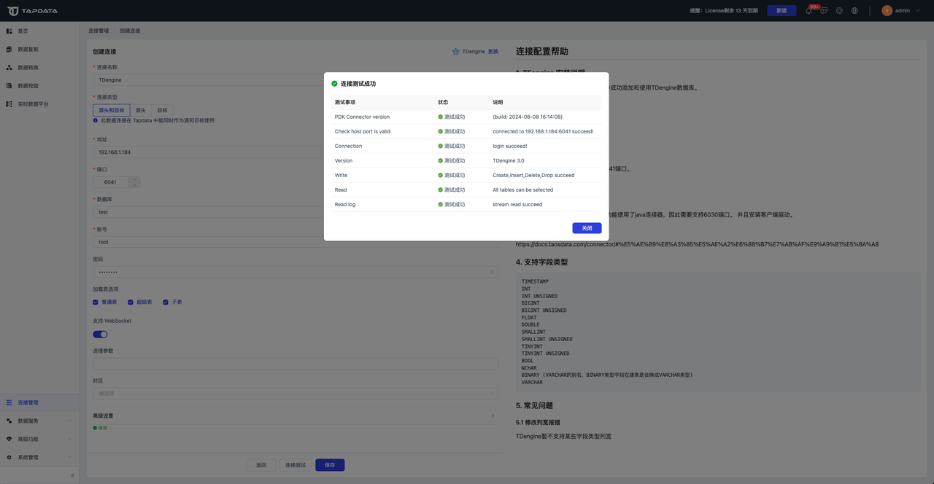Go to 连接管理 in the breadcrumb
Image resolution: width=934 pixels, height=484 pixels.
pyautogui.click(x=99, y=31)
